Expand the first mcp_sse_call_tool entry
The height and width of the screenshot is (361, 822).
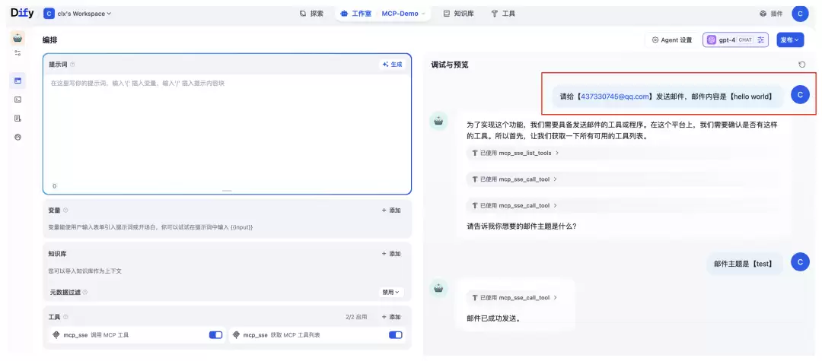click(x=515, y=179)
